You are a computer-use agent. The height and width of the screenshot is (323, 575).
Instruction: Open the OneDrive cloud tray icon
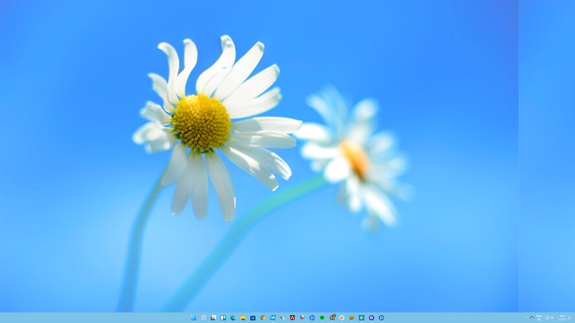point(532,318)
